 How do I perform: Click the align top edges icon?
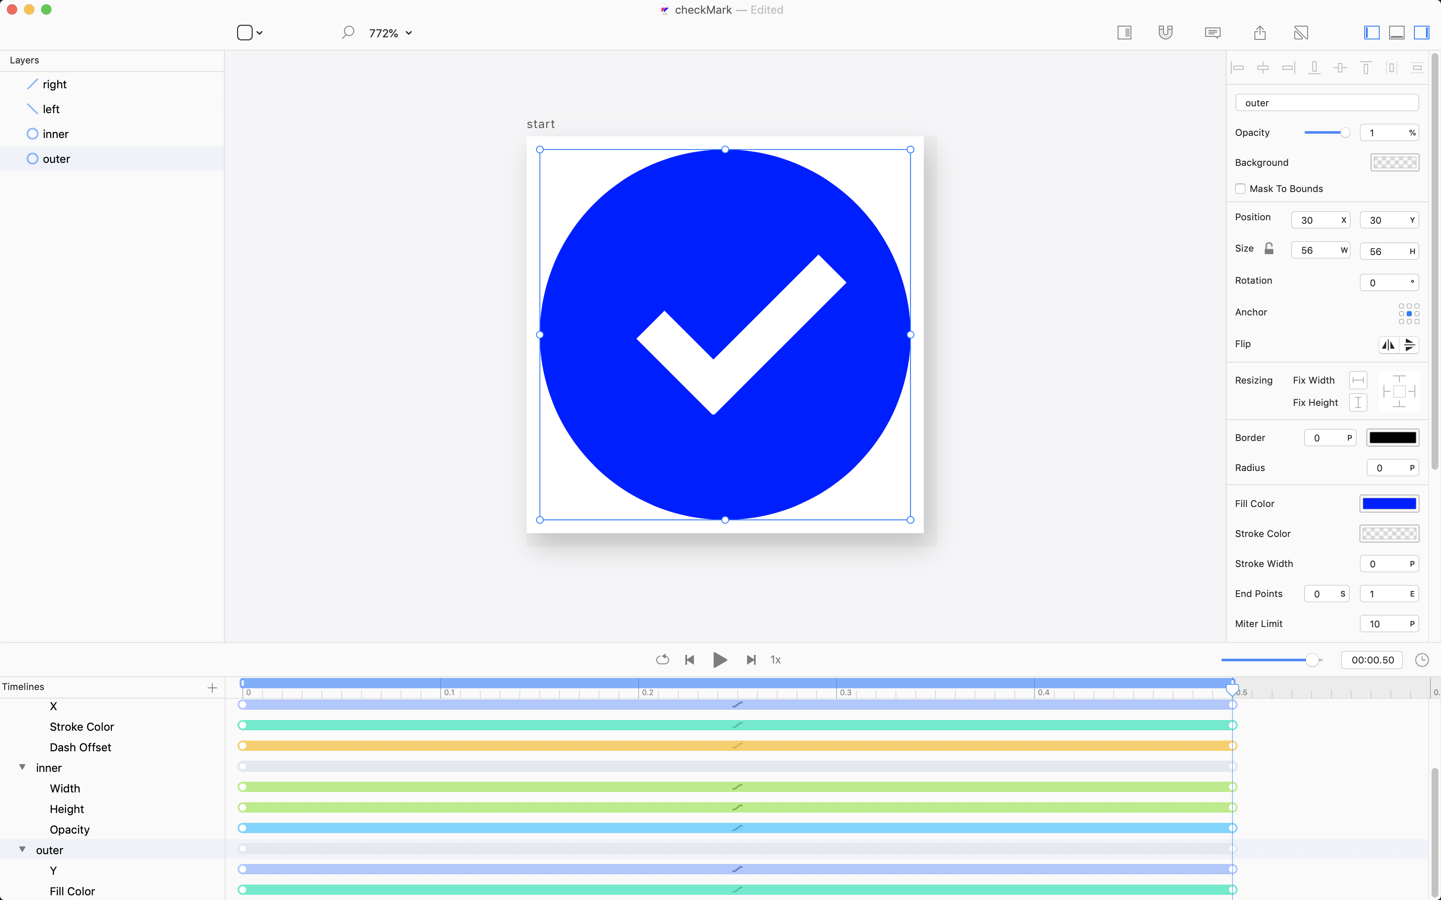[x=1366, y=68]
